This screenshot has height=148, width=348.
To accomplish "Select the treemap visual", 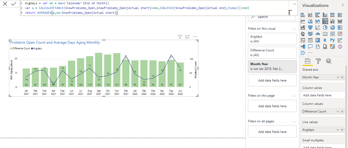I will tap(340, 28).
